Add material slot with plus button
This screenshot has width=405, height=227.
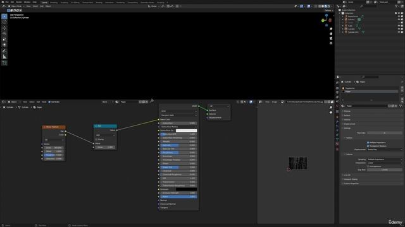tap(402, 88)
